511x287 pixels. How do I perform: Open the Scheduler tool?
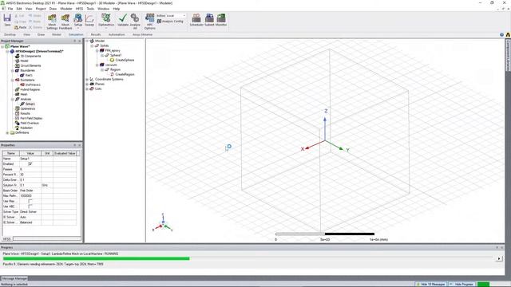coord(196,20)
